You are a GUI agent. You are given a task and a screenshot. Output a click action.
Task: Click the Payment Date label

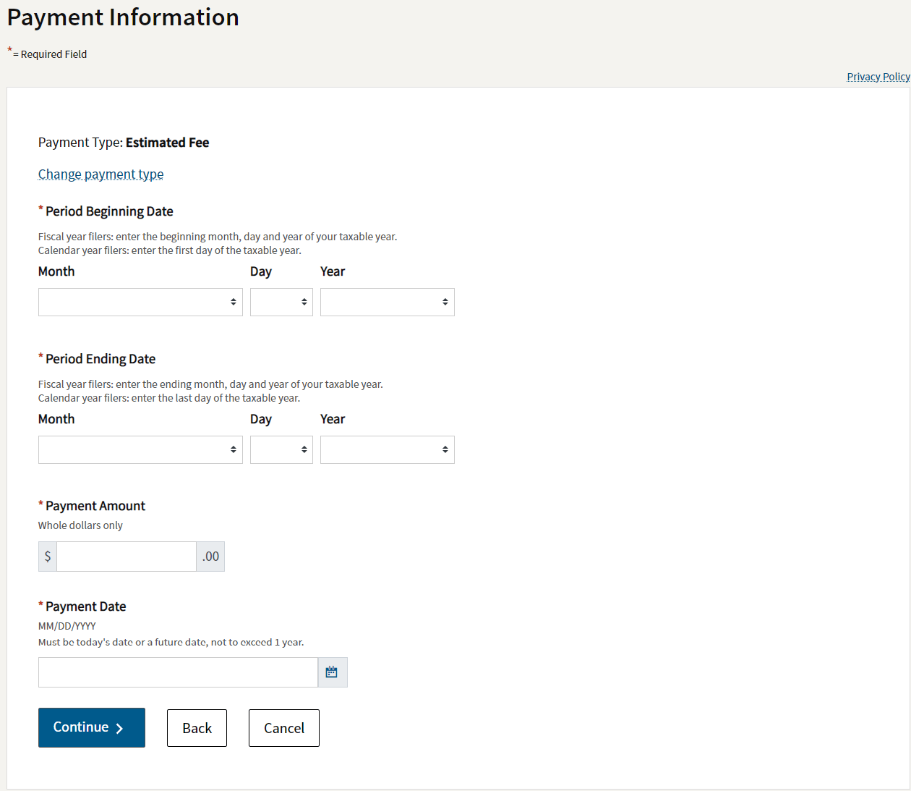85,606
